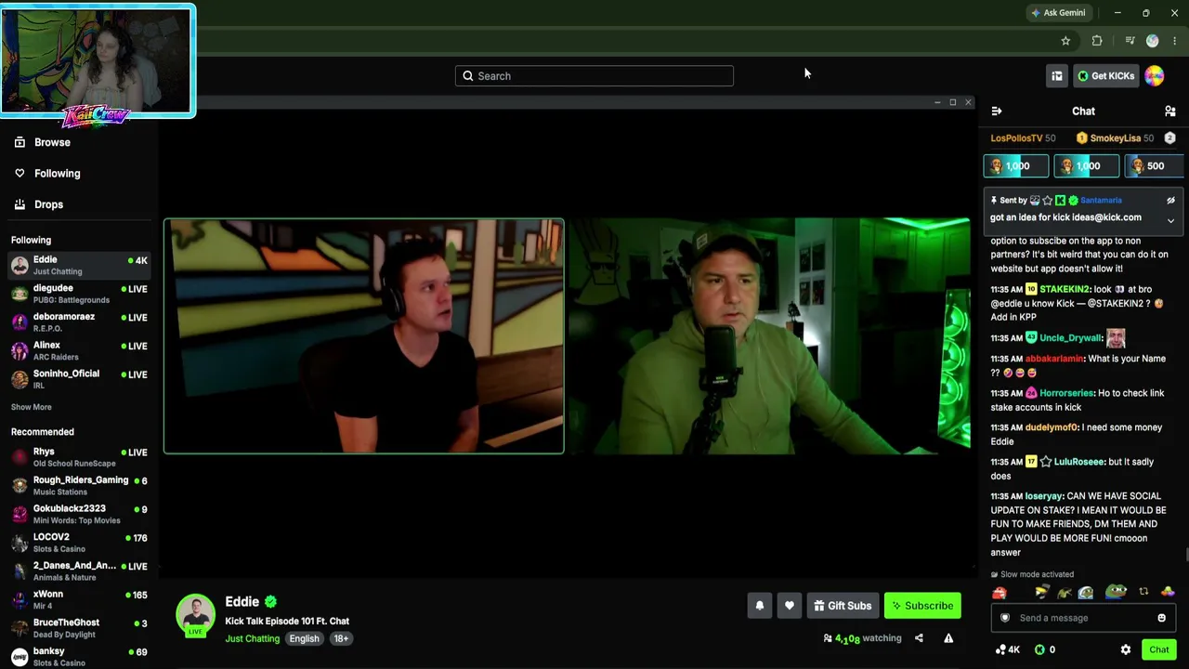Click the Gift Subs button
Viewport: 1189px width, 669px height.
coord(843,606)
